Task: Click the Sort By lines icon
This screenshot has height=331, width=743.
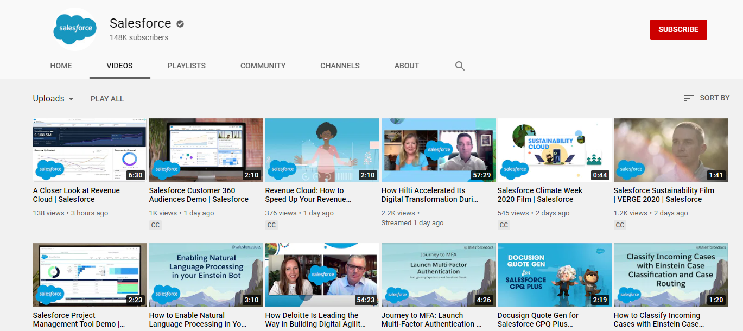Action: (x=688, y=98)
